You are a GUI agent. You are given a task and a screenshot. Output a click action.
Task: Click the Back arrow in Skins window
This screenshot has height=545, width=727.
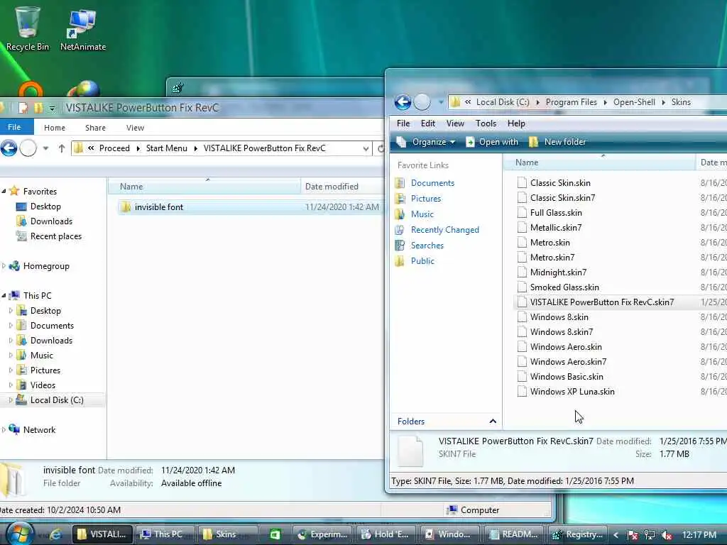click(403, 102)
